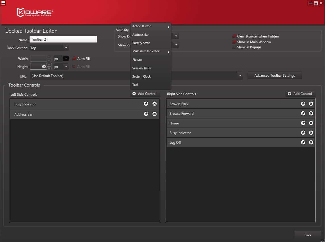The width and height of the screenshot is (325, 242).
Task: Enable Show in Popups checkbox
Action: (234, 47)
